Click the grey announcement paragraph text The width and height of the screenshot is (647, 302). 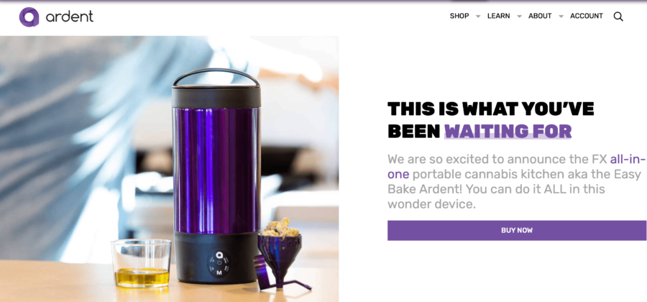point(517,181)
